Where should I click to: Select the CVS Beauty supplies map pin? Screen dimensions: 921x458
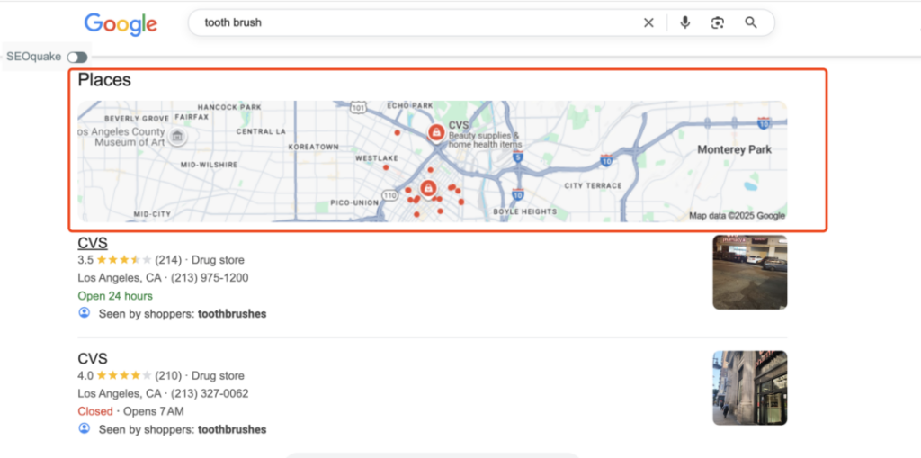point(436,133)
